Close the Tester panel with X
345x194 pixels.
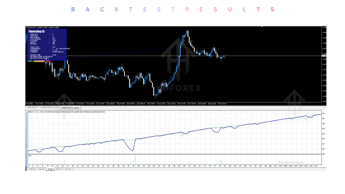pyautogui.click(x=26, y=110)
